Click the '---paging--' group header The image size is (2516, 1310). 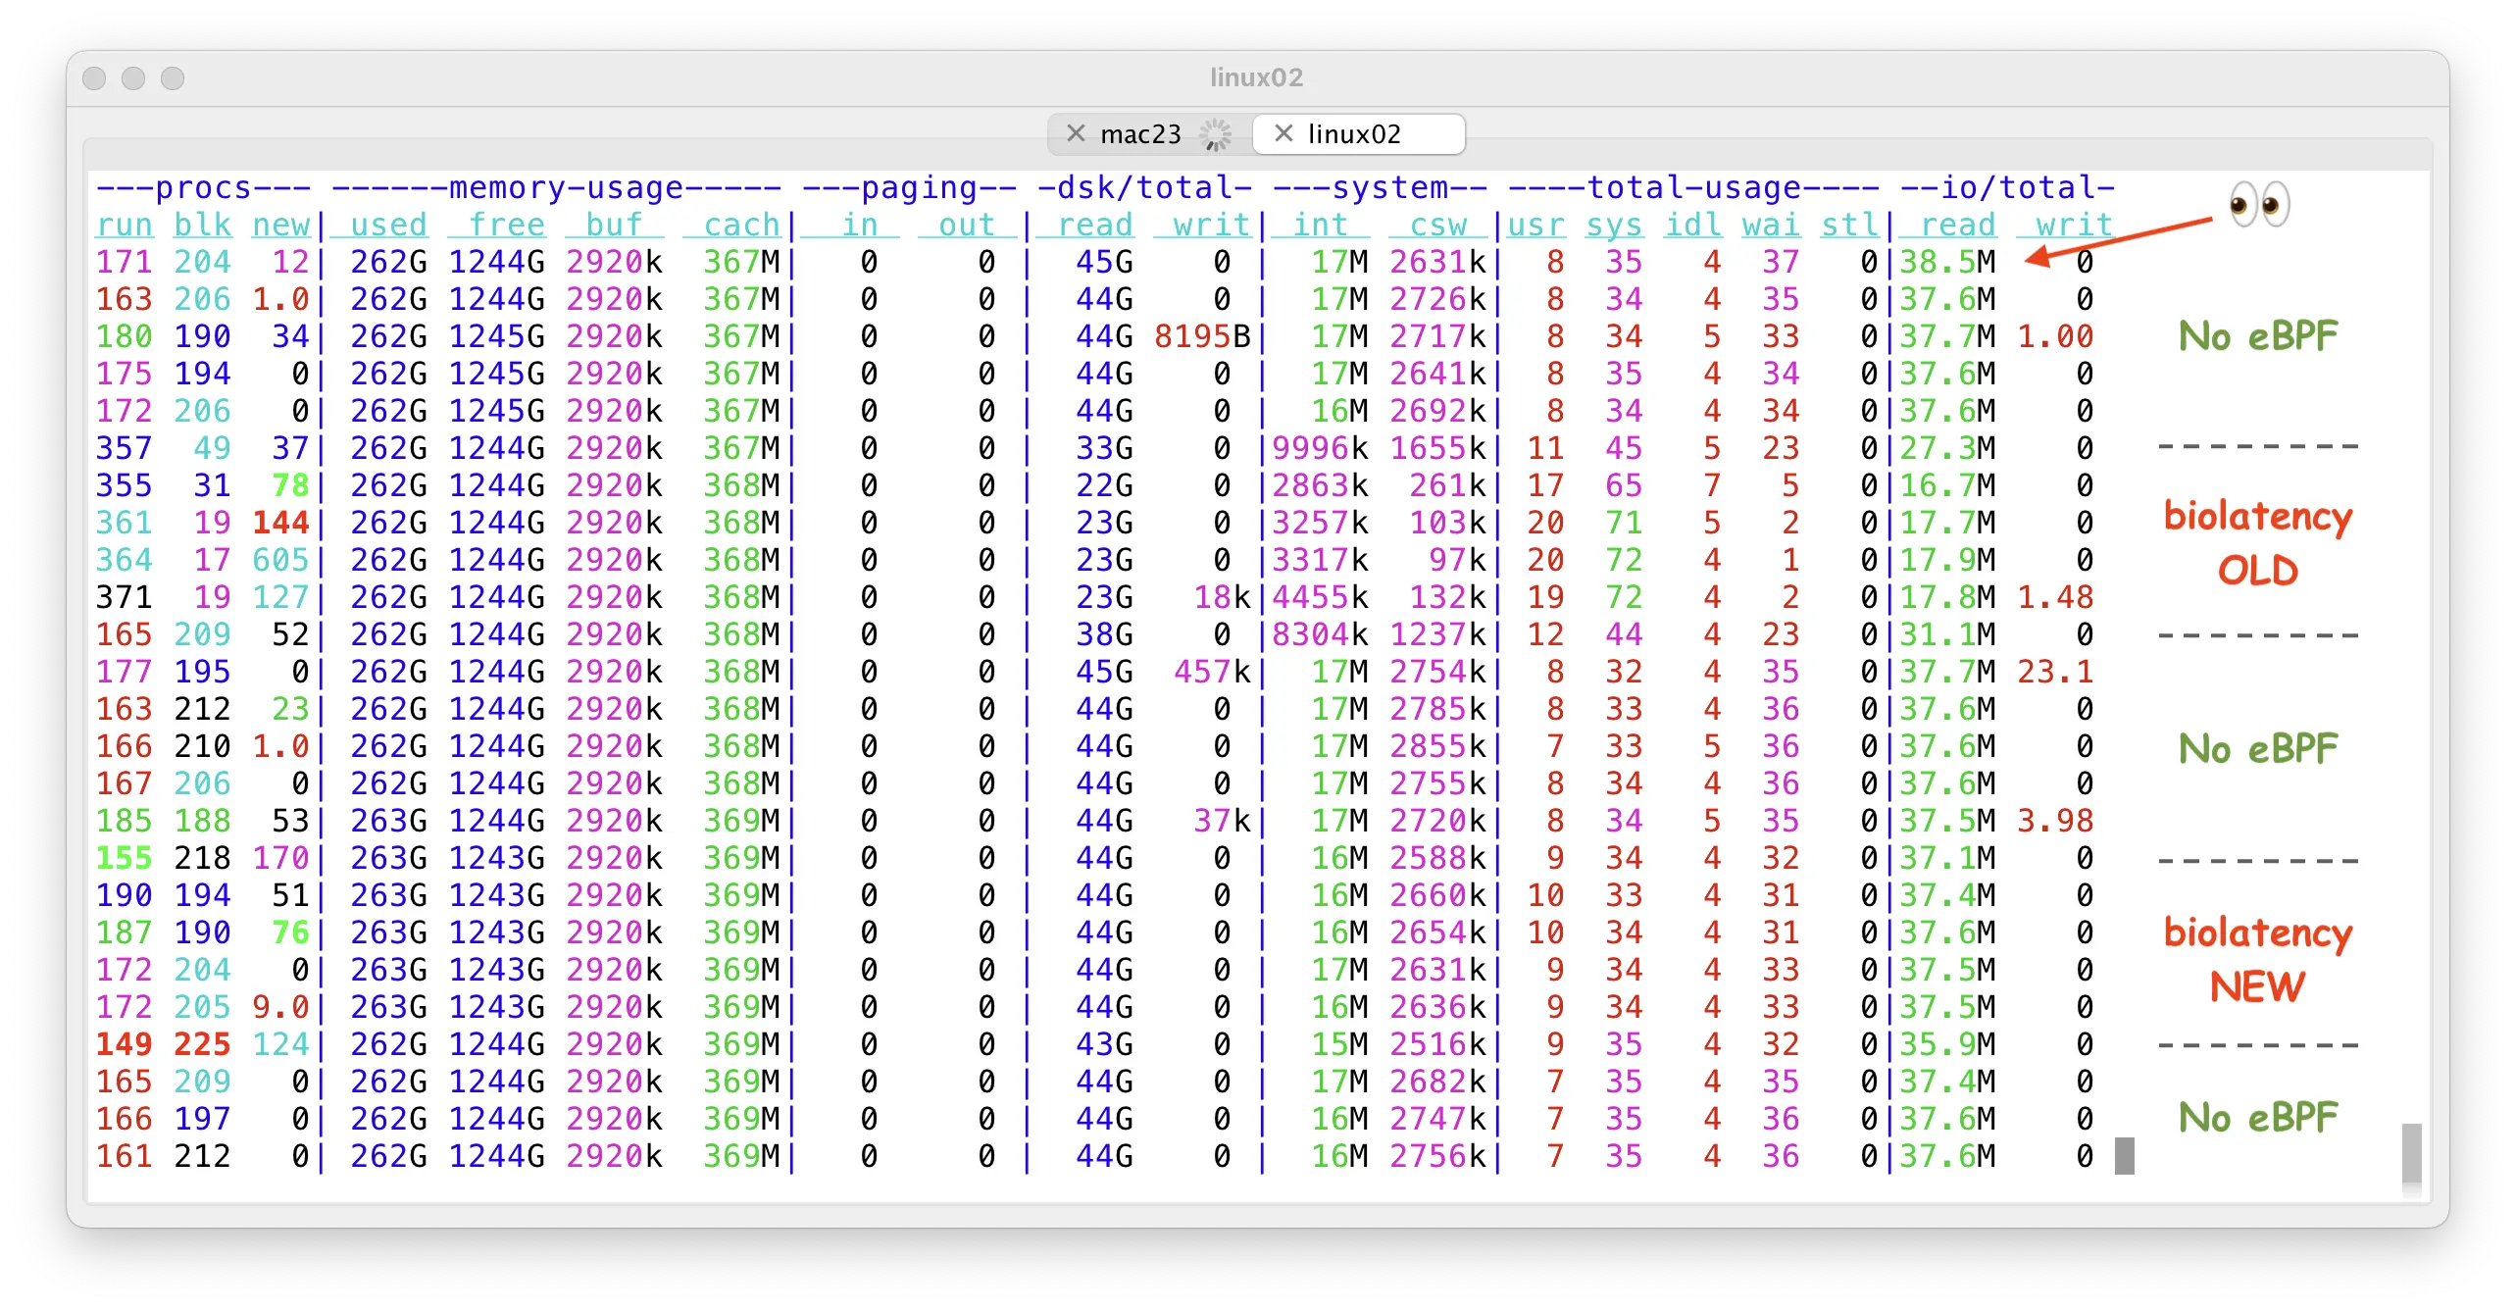click(909, 187)
